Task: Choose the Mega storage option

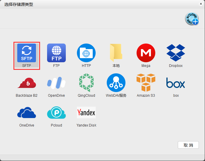Action: click(x=146, y=53)
